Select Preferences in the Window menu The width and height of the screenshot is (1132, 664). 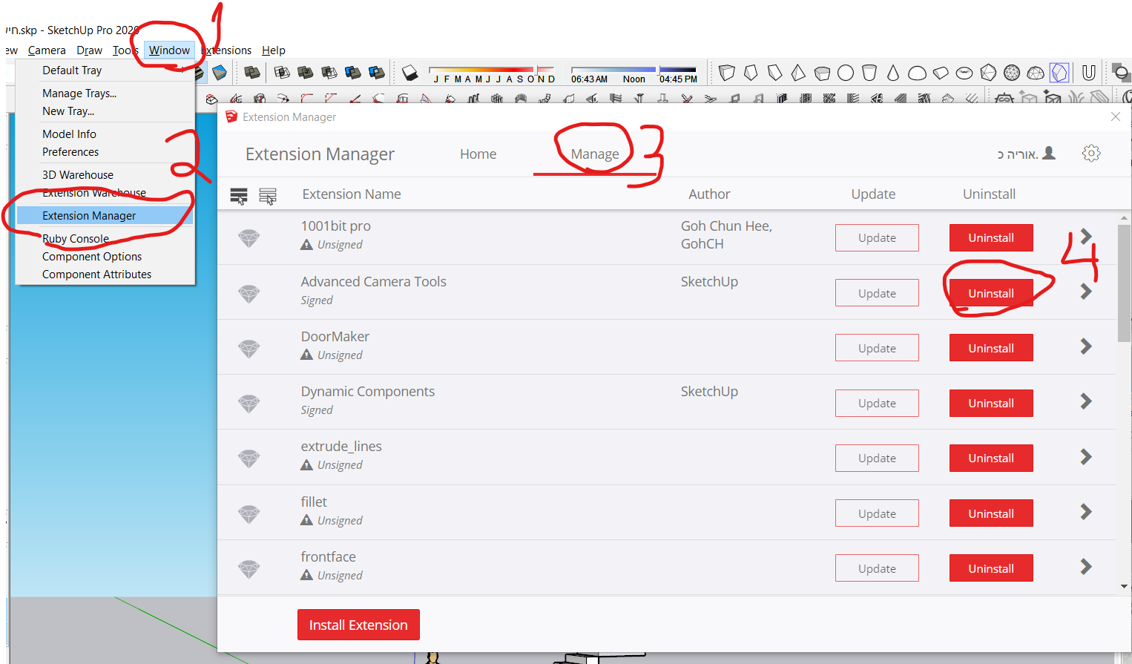tap(70, 152)
